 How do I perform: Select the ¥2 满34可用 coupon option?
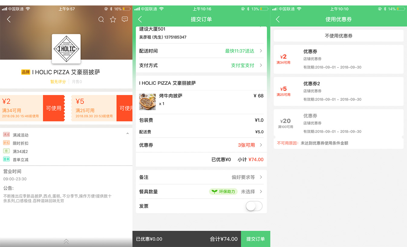click(x=338, y=59)
